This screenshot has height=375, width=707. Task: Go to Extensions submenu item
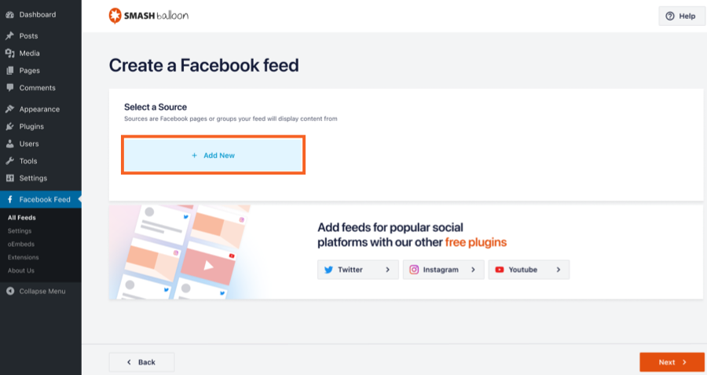[23, 257]
